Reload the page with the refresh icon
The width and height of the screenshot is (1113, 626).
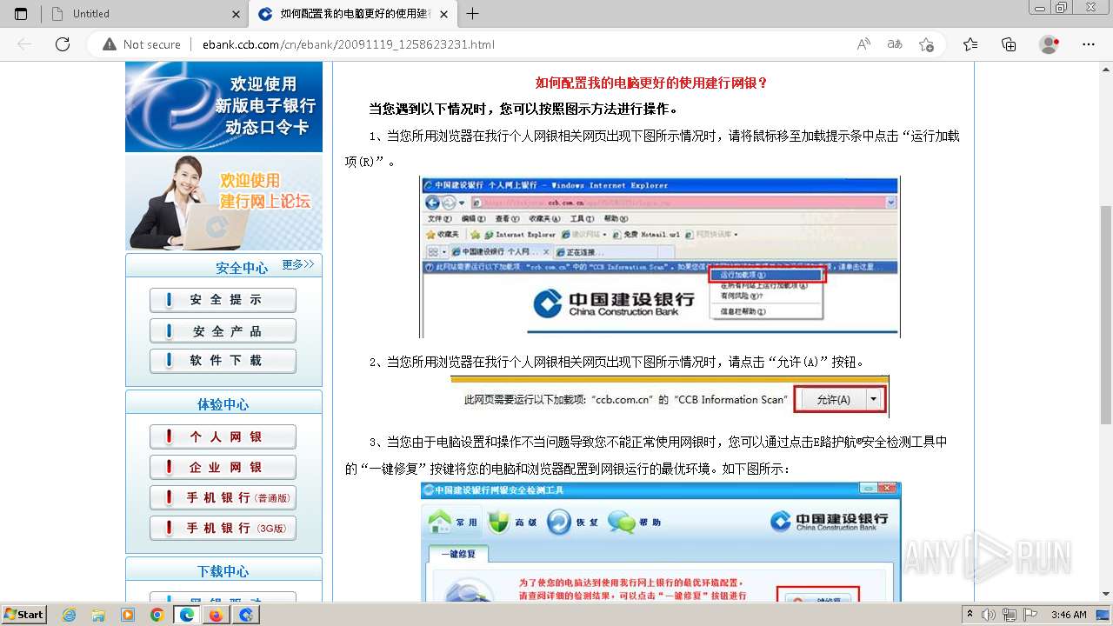tap(63, 44)
